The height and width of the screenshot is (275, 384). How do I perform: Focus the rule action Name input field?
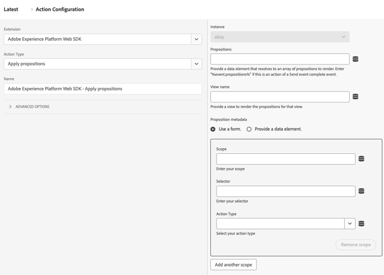coord(103,89)
